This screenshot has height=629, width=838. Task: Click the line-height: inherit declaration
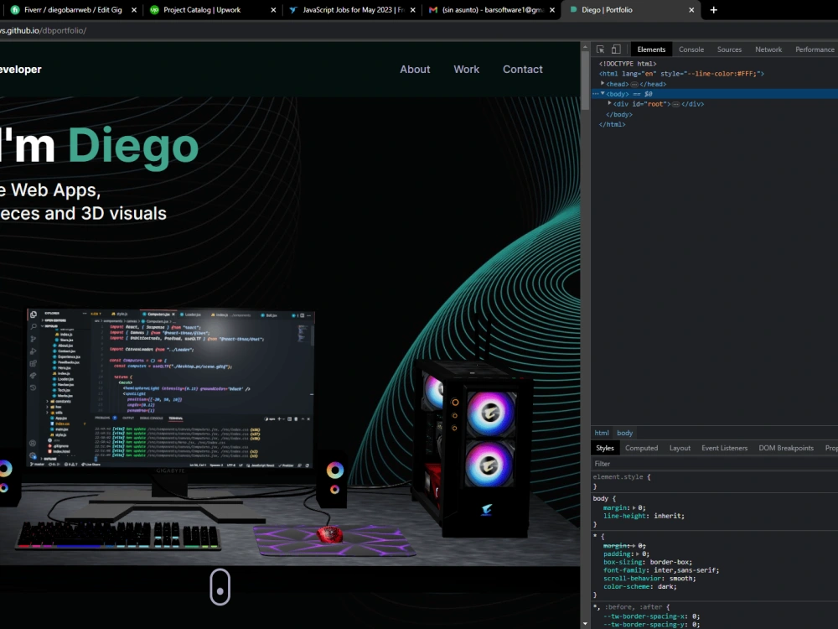[x=644, y=516]
